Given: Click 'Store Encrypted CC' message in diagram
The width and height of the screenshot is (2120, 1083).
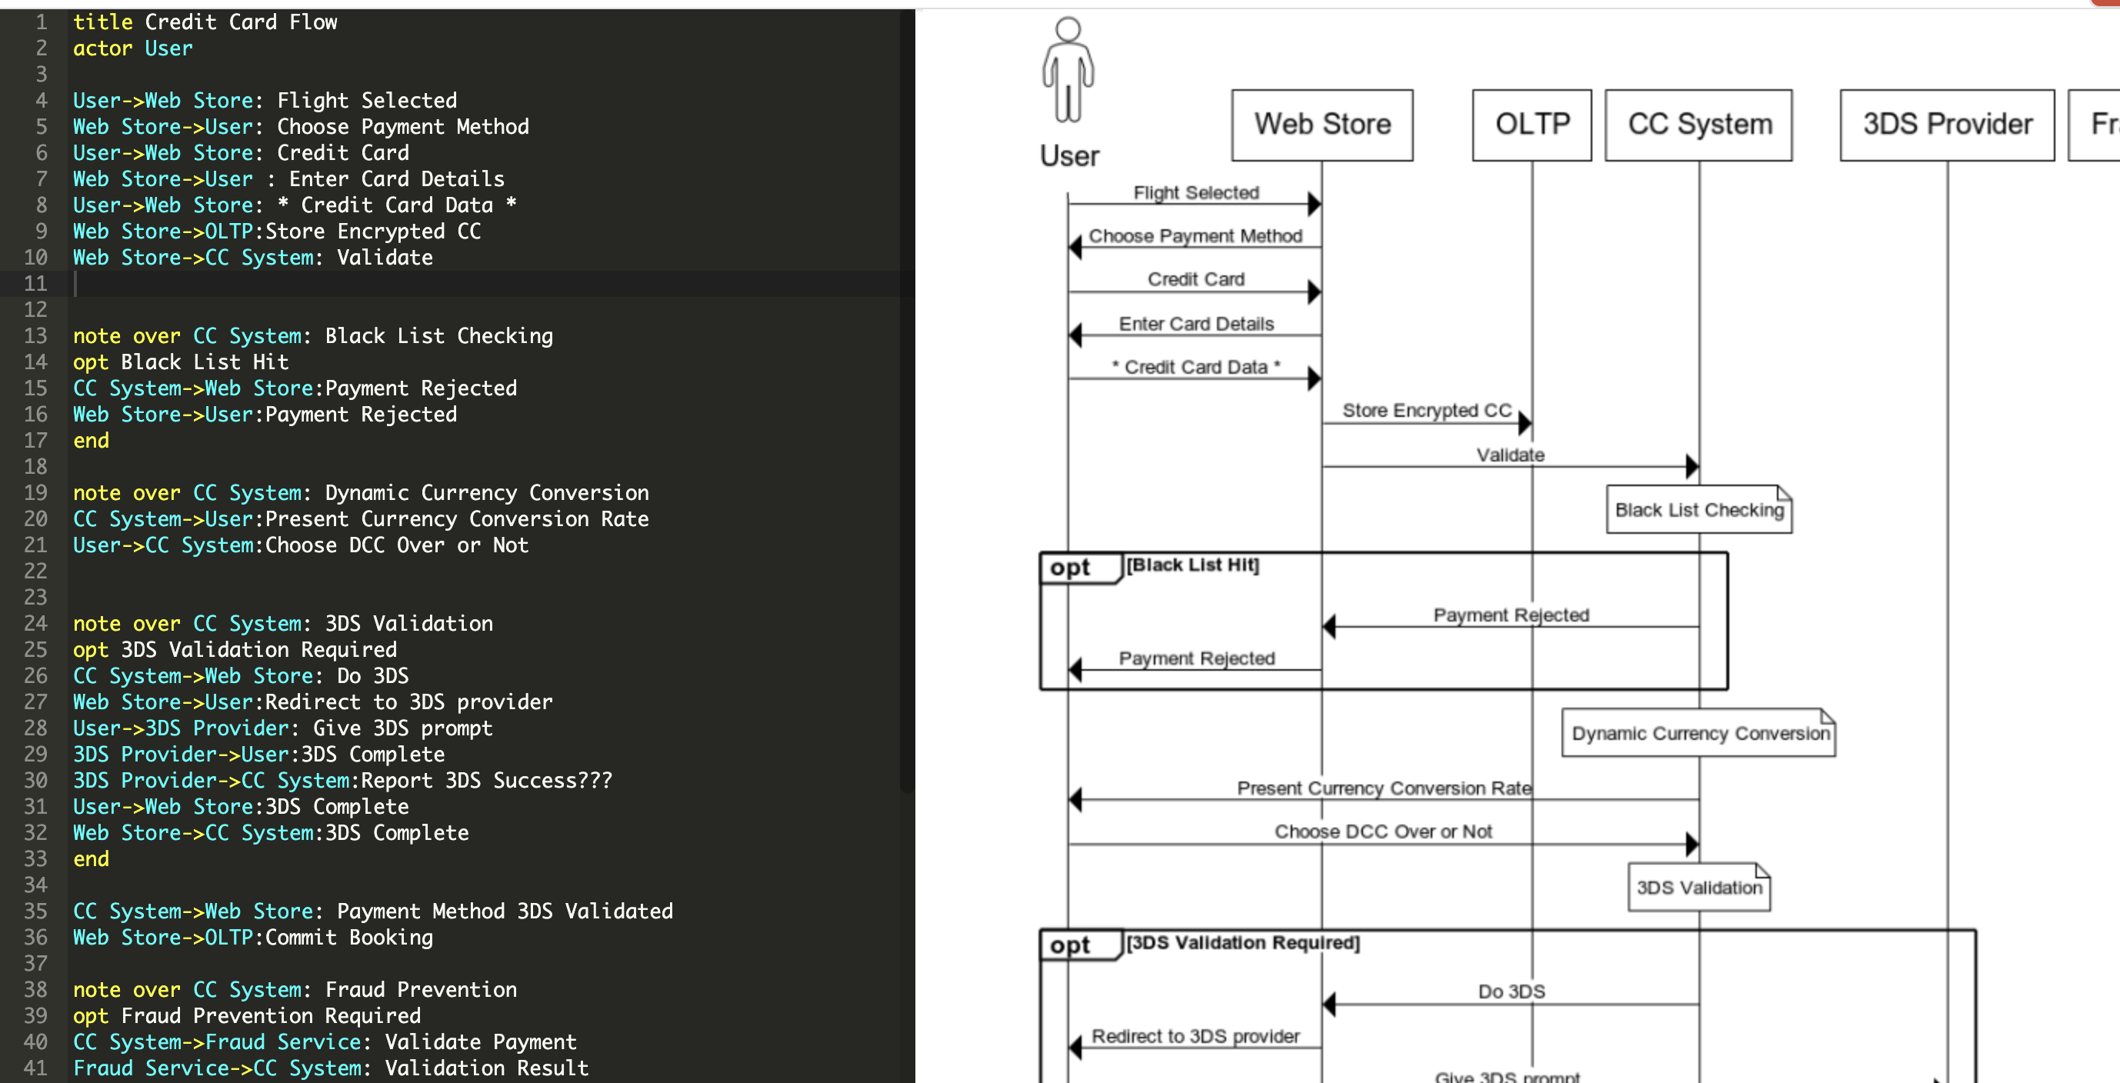Looking at the screenshot, I should point(1427,411).
